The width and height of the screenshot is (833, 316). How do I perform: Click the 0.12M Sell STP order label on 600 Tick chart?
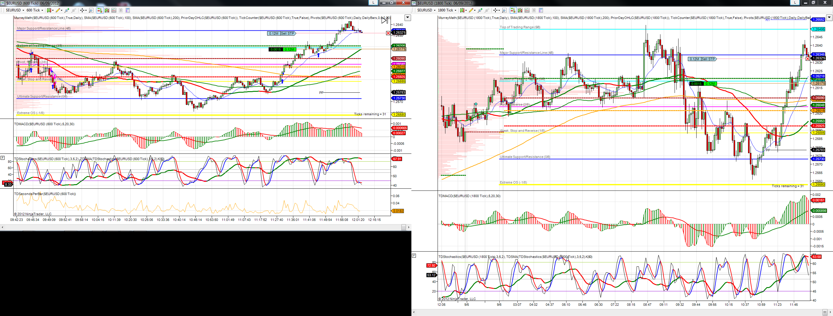pos(281,33)
